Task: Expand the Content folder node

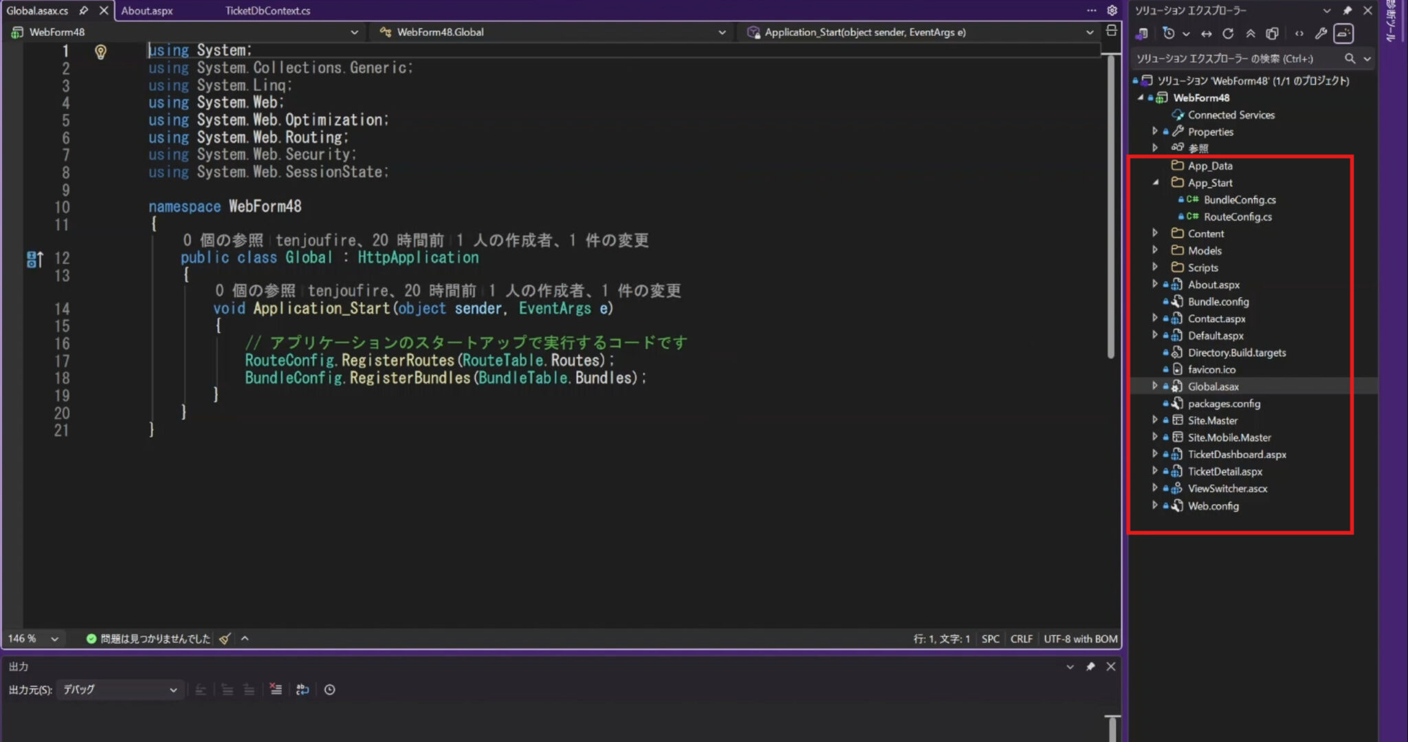Action: [1154, 233]
